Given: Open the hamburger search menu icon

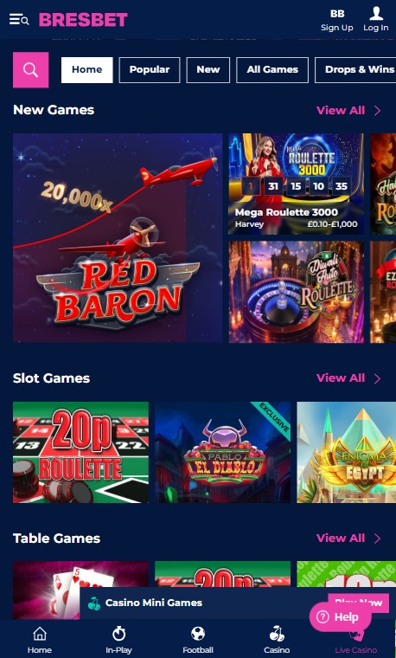Looking at the screenshot, I should [19, 19].
